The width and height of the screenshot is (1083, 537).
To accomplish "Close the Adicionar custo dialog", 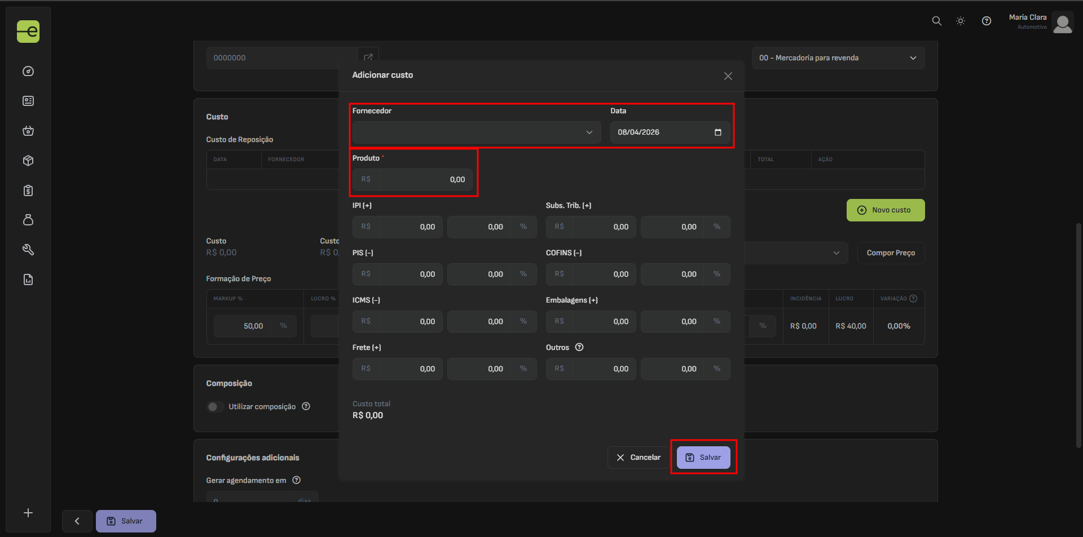I will (x=728, y=76).
